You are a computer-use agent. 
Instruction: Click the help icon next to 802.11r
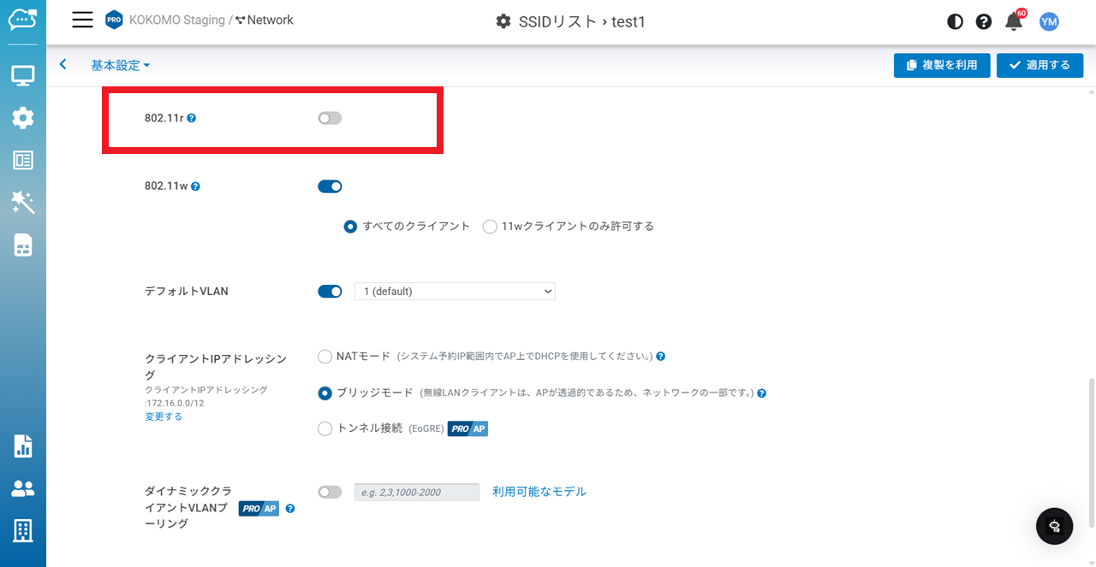(x=192, y=118)
